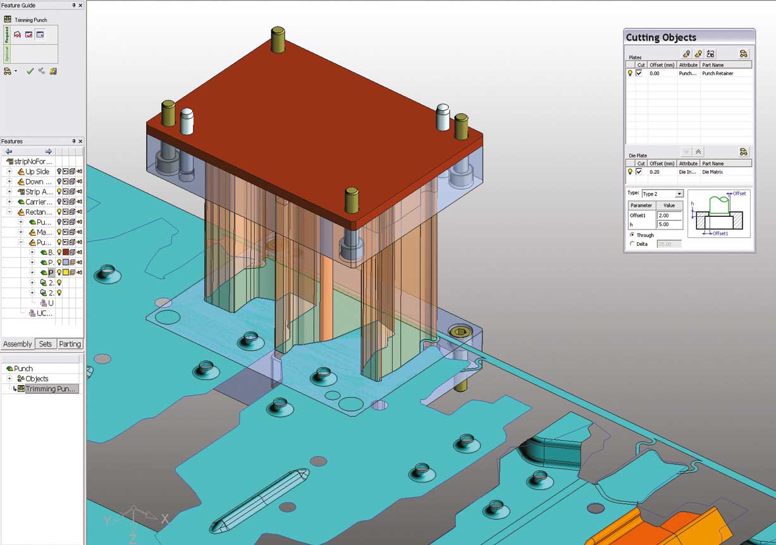Click the first required step icon in Feature Guide
Image resolution: width=776 pixels, height=545 pixels.
tap(18, 35)
